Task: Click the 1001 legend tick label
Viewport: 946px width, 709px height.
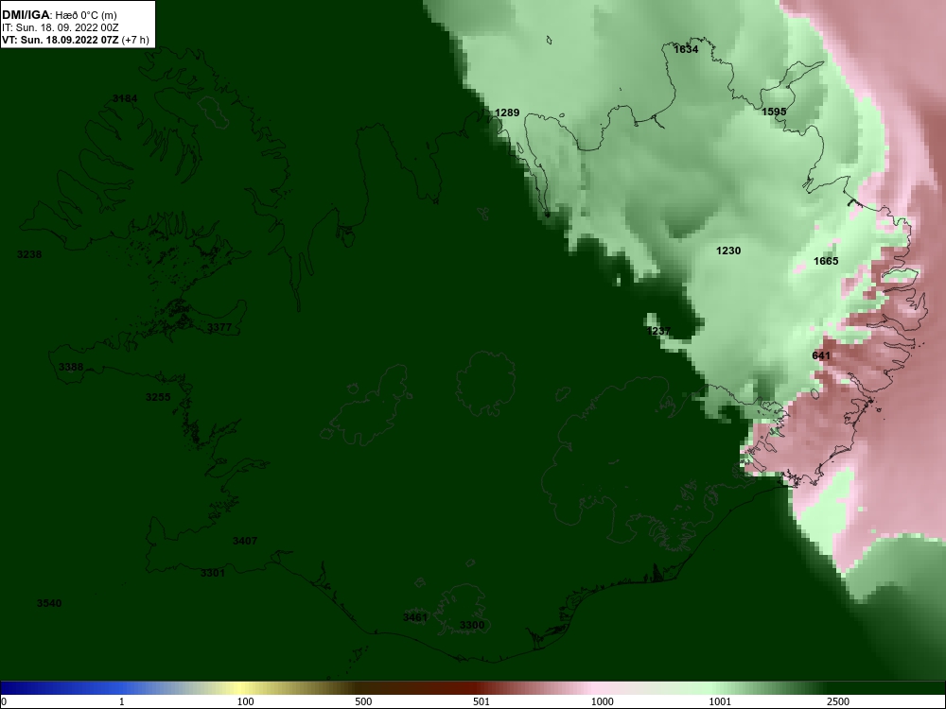Action: coord(720,701)
